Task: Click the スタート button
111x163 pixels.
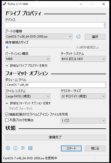Action: click(71, 148)
